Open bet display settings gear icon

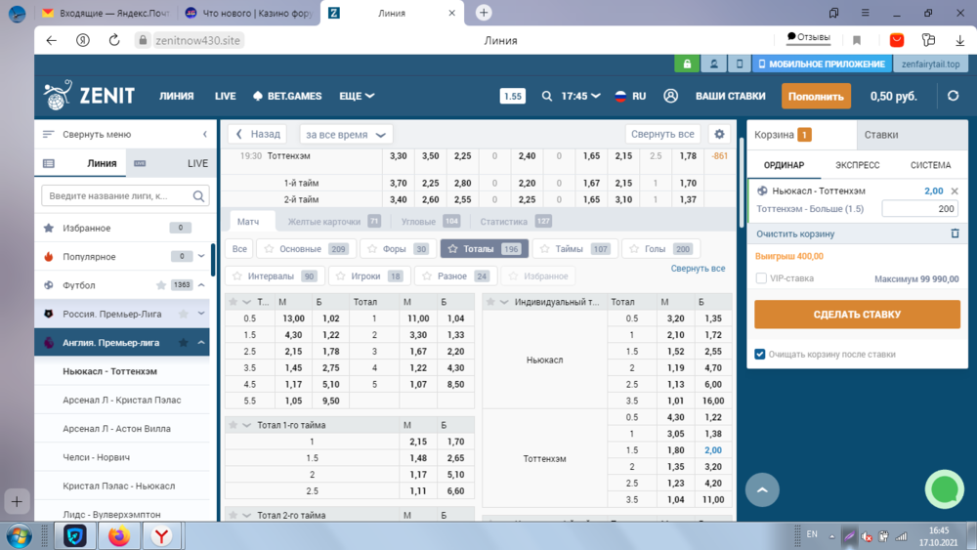click(x=719, y=134)
